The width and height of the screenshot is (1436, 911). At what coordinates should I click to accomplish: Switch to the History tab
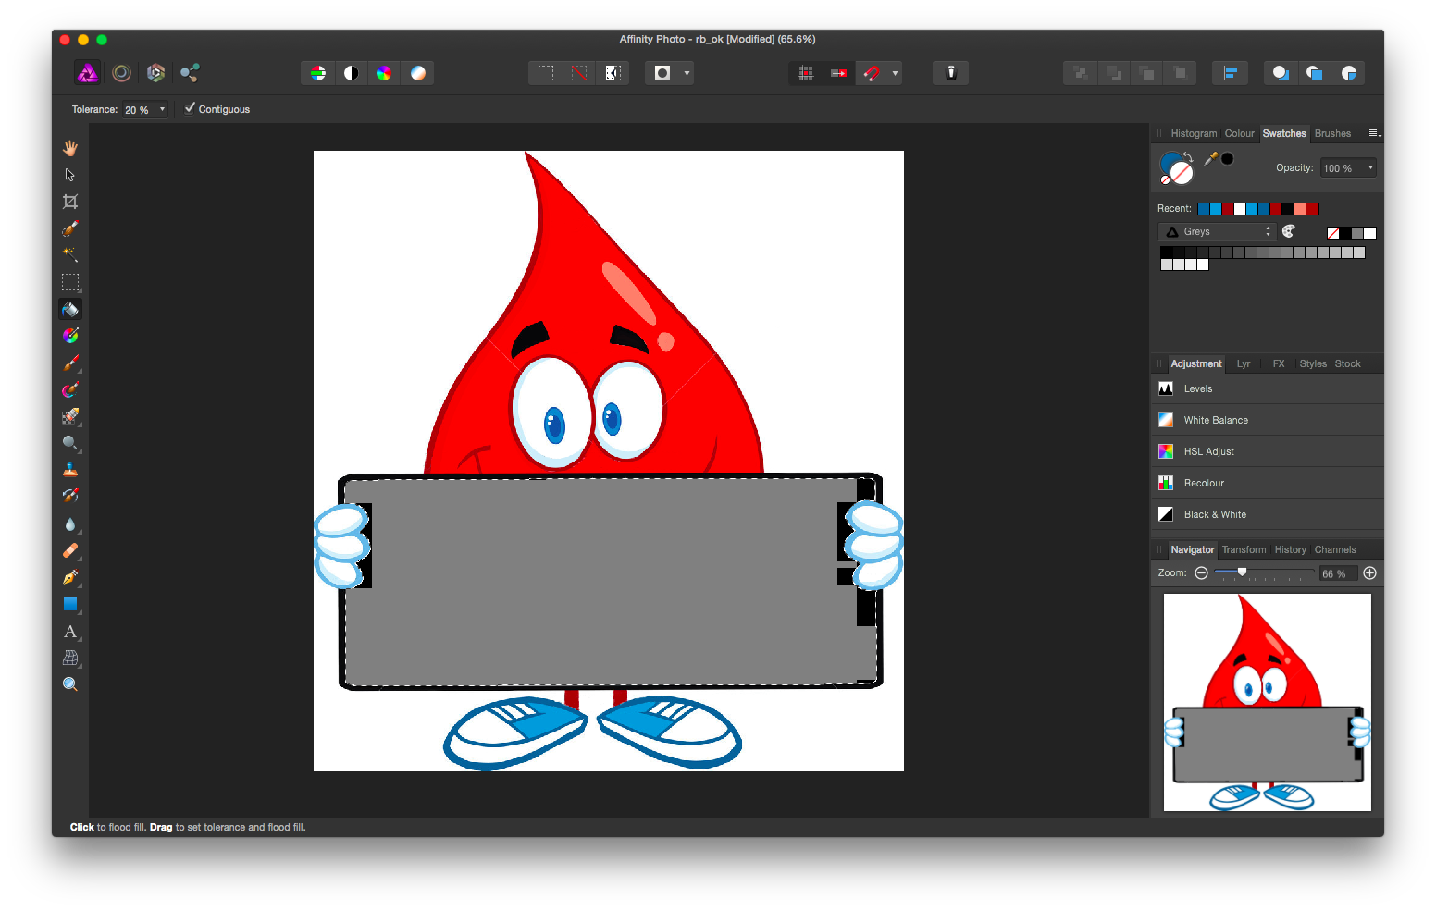[x=1290, y=549]
